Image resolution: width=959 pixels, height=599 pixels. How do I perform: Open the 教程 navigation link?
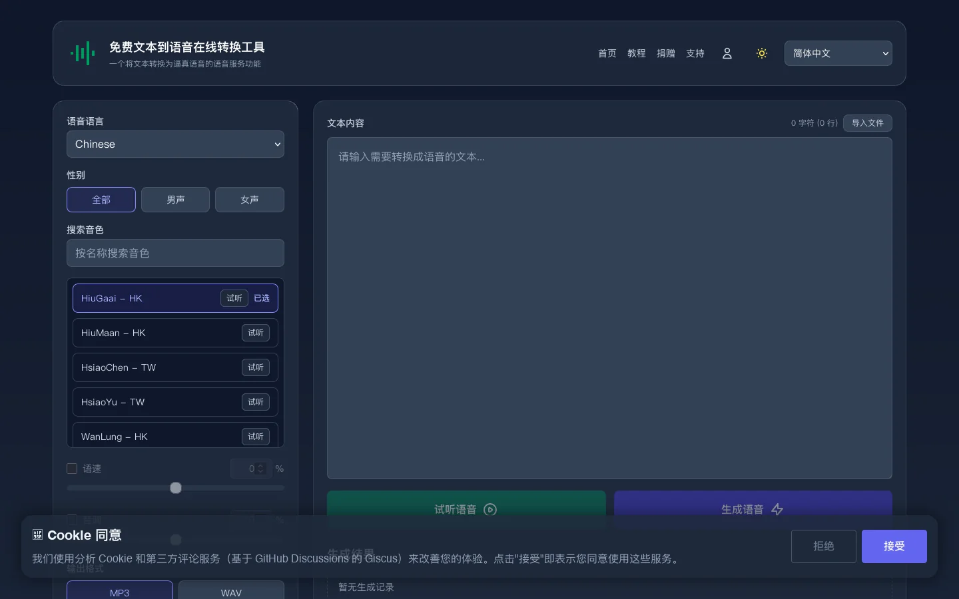coord(637,53)
